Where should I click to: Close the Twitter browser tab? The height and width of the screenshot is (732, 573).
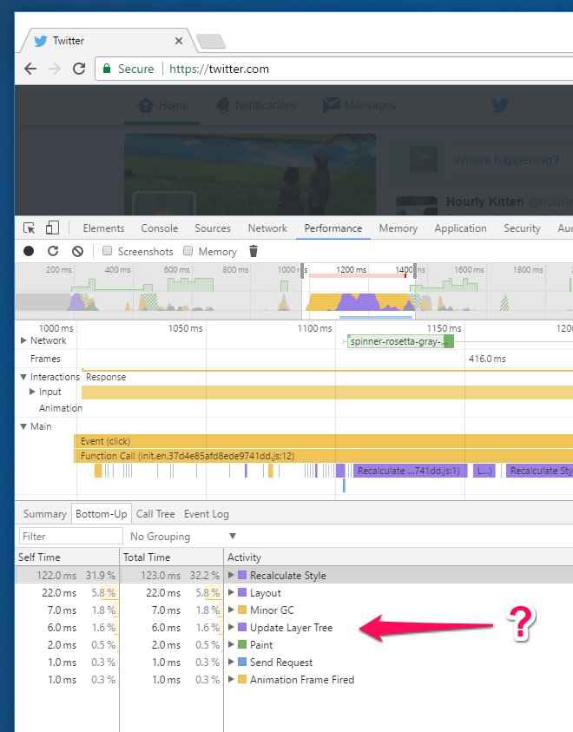(x=179, y=41)
